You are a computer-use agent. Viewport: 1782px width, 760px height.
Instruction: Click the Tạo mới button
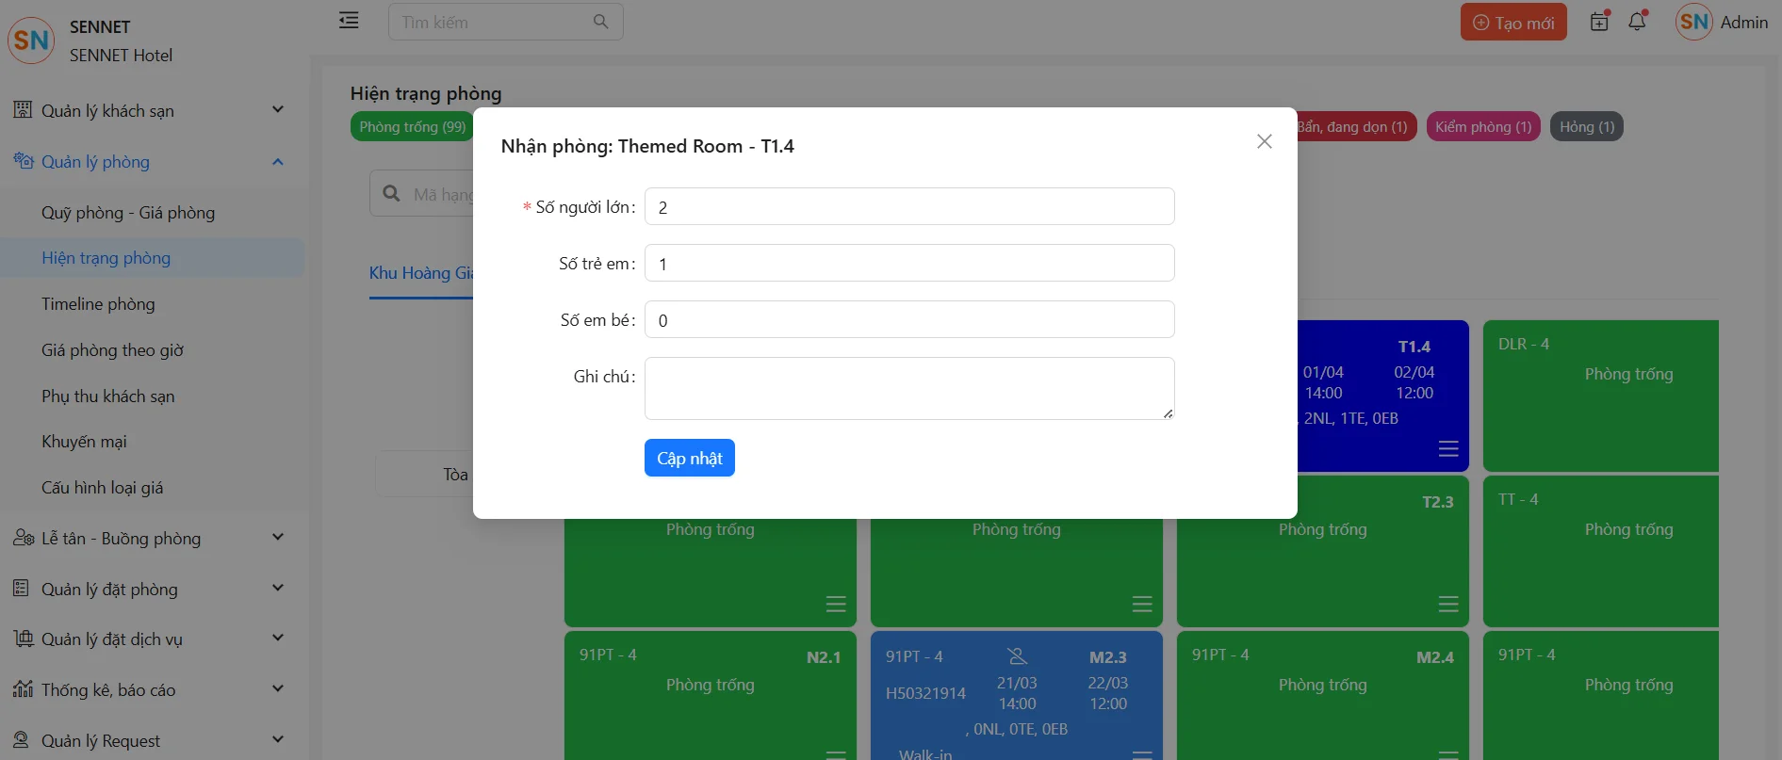point(1512,23)
